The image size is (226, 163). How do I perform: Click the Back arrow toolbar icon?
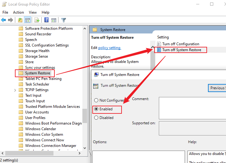pyautogui.click(x=4, y=20)
